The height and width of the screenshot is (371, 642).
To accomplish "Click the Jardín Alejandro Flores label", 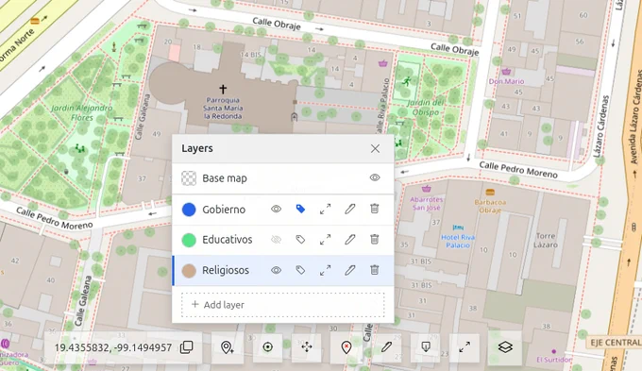I will (x=81, y=112).
